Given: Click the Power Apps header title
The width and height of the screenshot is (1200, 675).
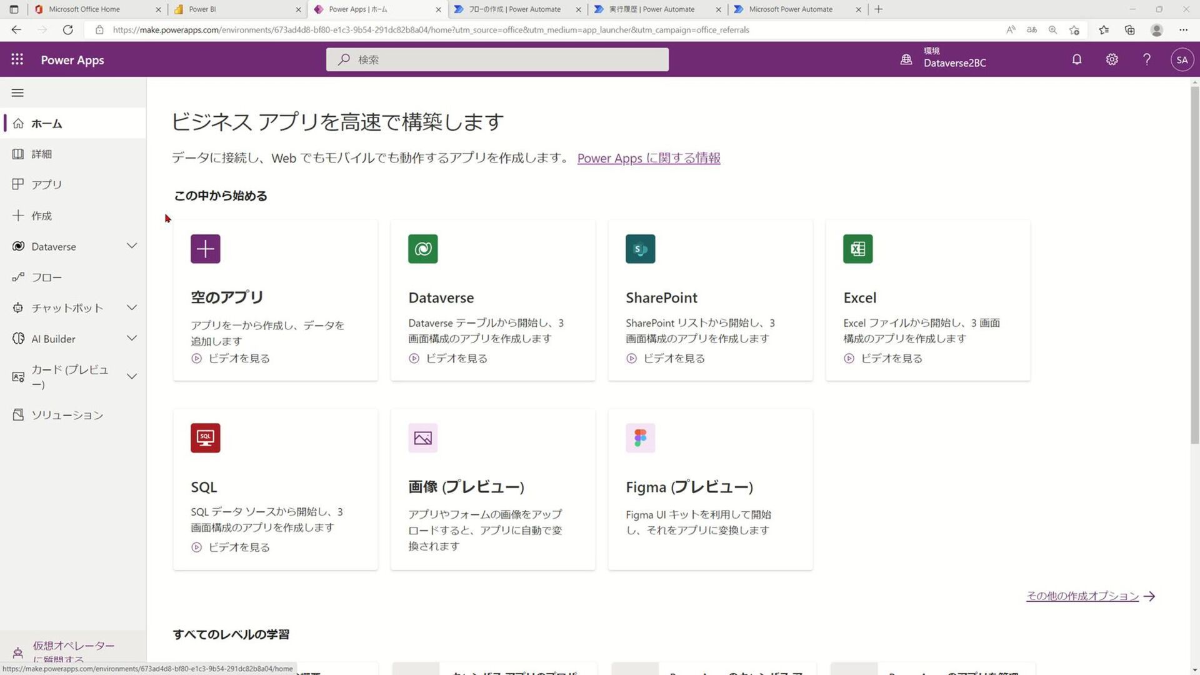Looking at the screenshot, I should (72, 60).
